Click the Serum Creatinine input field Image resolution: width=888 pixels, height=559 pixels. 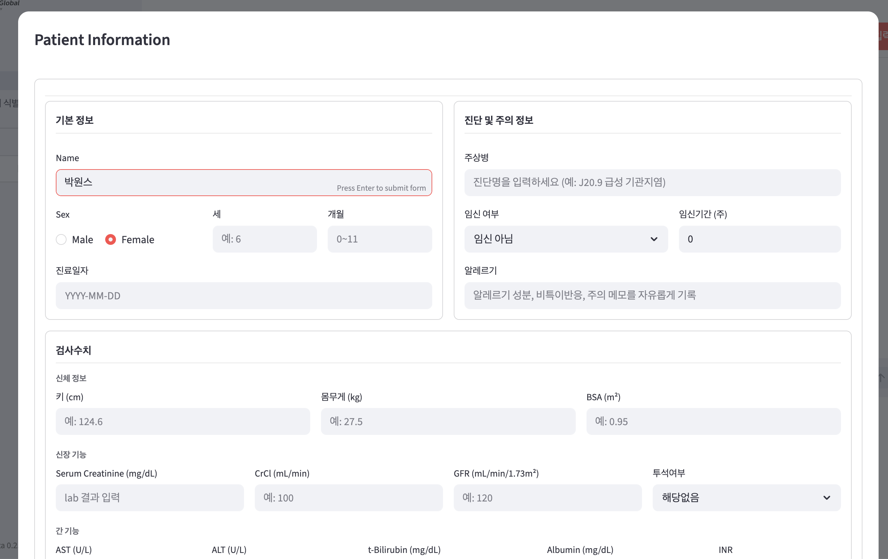click(150, 497)
